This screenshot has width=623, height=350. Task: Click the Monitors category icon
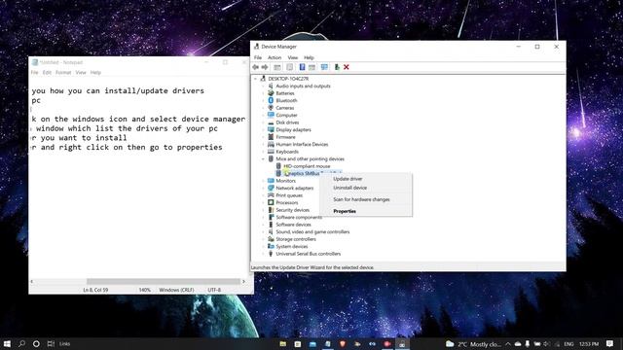point(271,181)
